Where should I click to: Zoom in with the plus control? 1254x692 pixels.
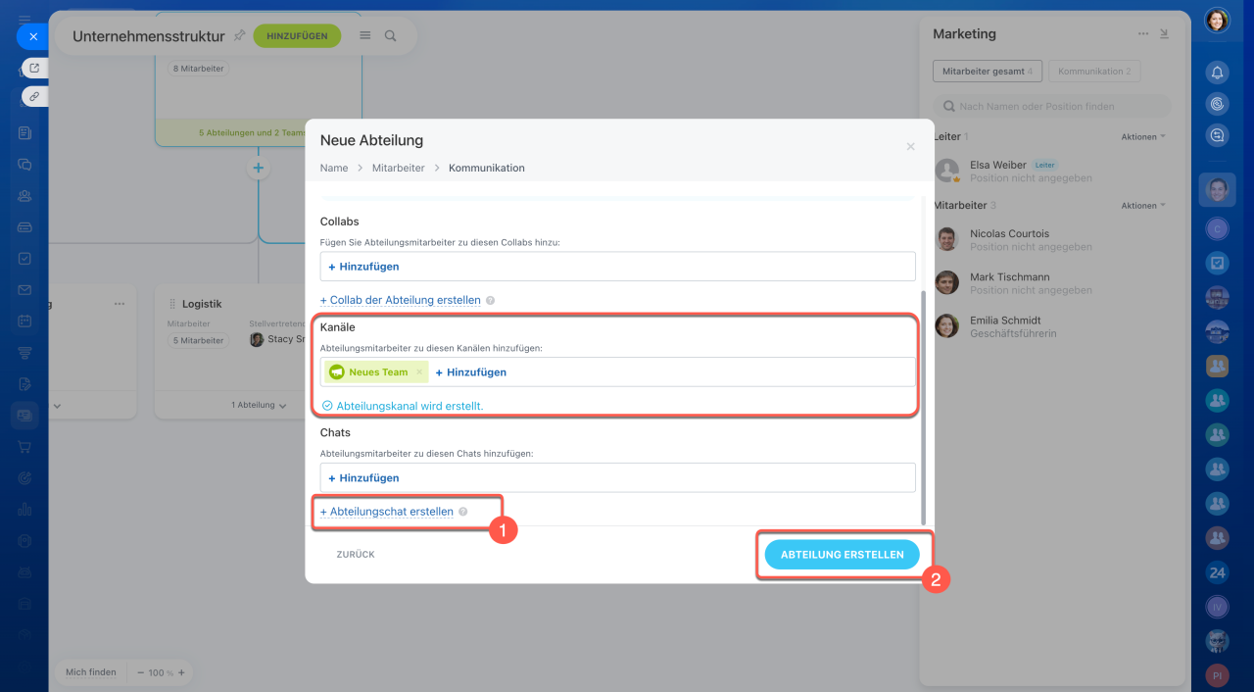point(181,673)
